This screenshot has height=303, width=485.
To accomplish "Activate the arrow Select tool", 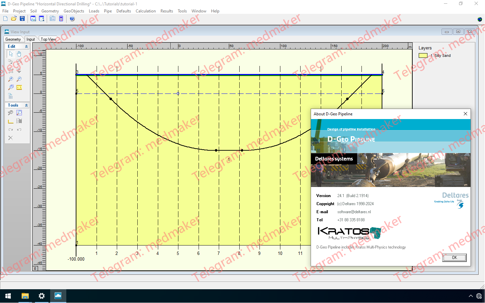I will 11,54.
